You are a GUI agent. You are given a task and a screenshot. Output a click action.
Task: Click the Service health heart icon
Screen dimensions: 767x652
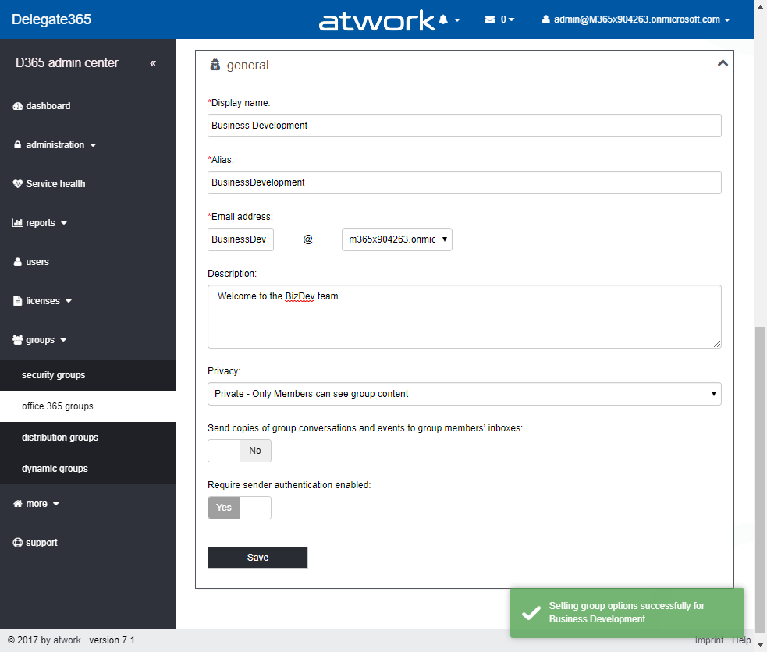[x=18, y=184]
